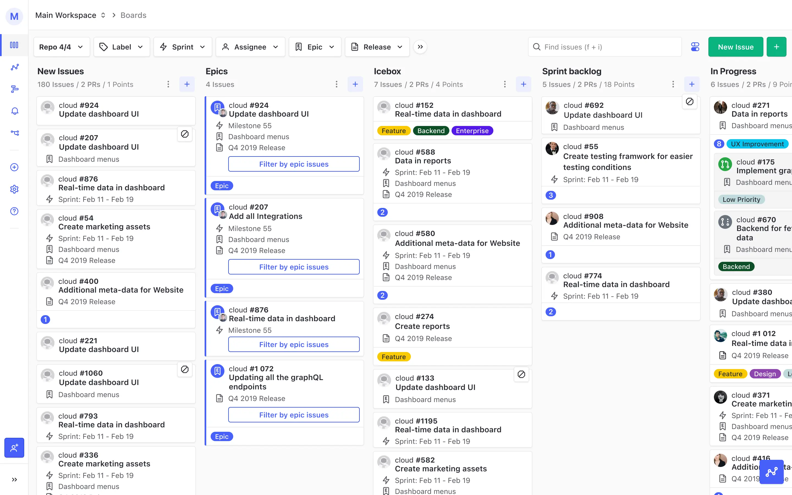This screenshot has width=792, height=495.
Task: Open Sprint backlog column options menu
Action: (x=673, y=84)
